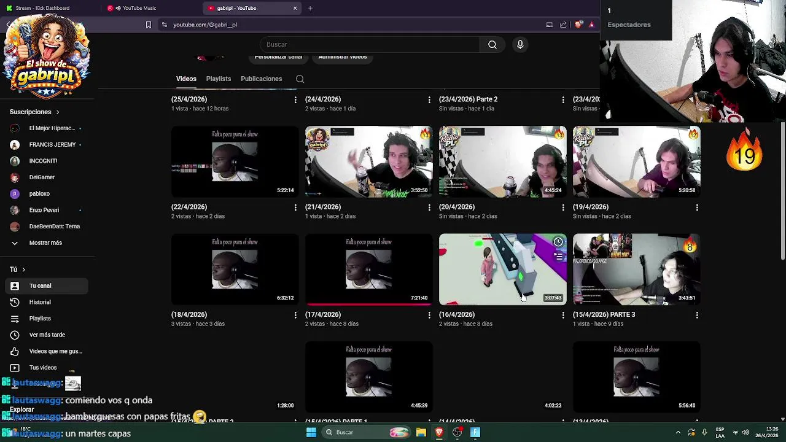Open the three-dot menu for (16/4/2026) video
Screen dimensions: 786x442
(x=563, y=315)
